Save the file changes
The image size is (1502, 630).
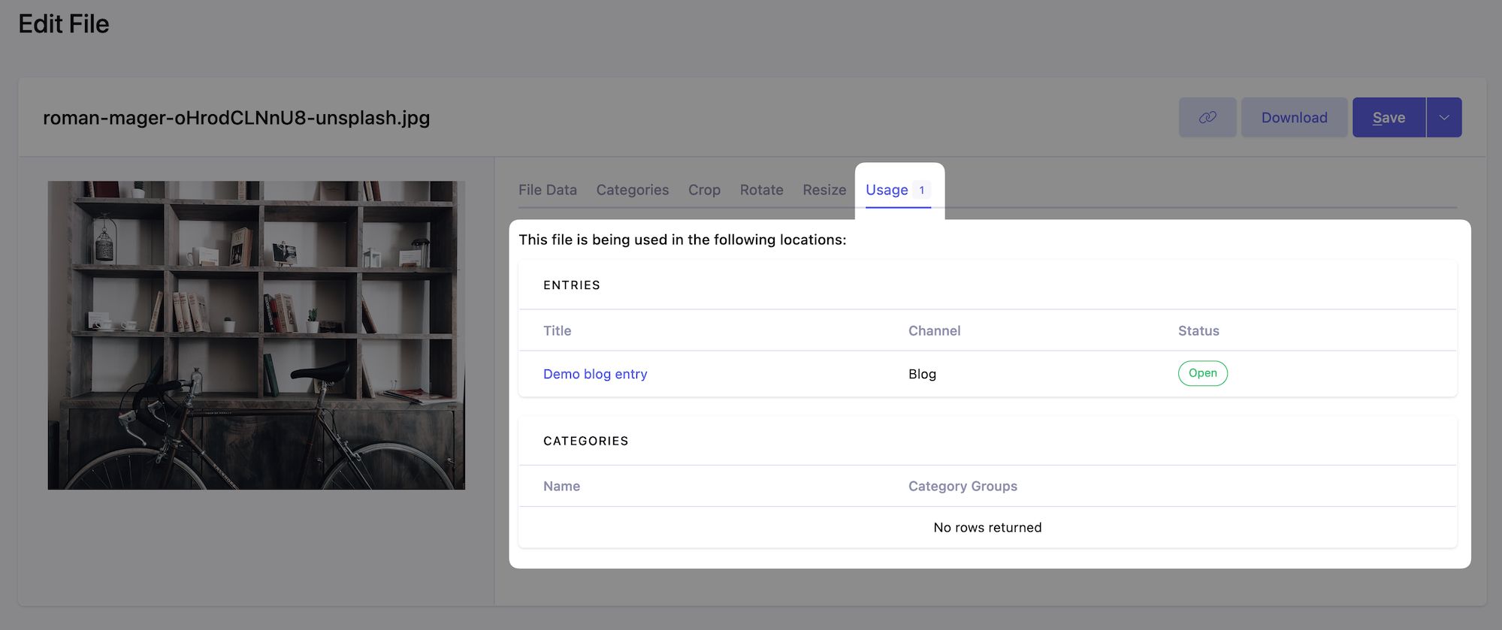[x=1389, y=117]
